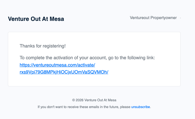Image resolution: width=195 pixels, height=119 pixels.
Task: Click the © 2026 Venture Out At Mesa footer
Action: click(x=94, y=100)
